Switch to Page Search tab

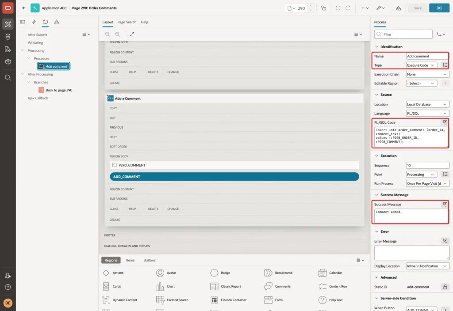pos(127,22)
